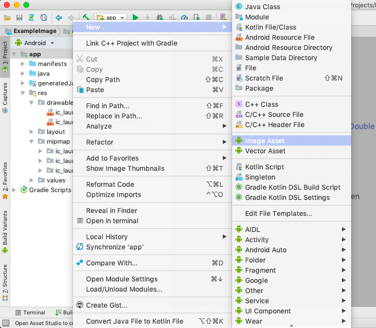Select Java Class from New submenu
This screenshot has width=376, height=328.
tap(291, 7)
